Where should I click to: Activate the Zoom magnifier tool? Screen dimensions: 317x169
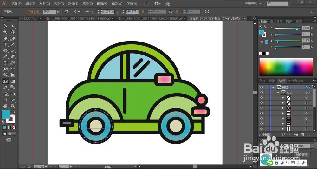[x=13, y=106]
